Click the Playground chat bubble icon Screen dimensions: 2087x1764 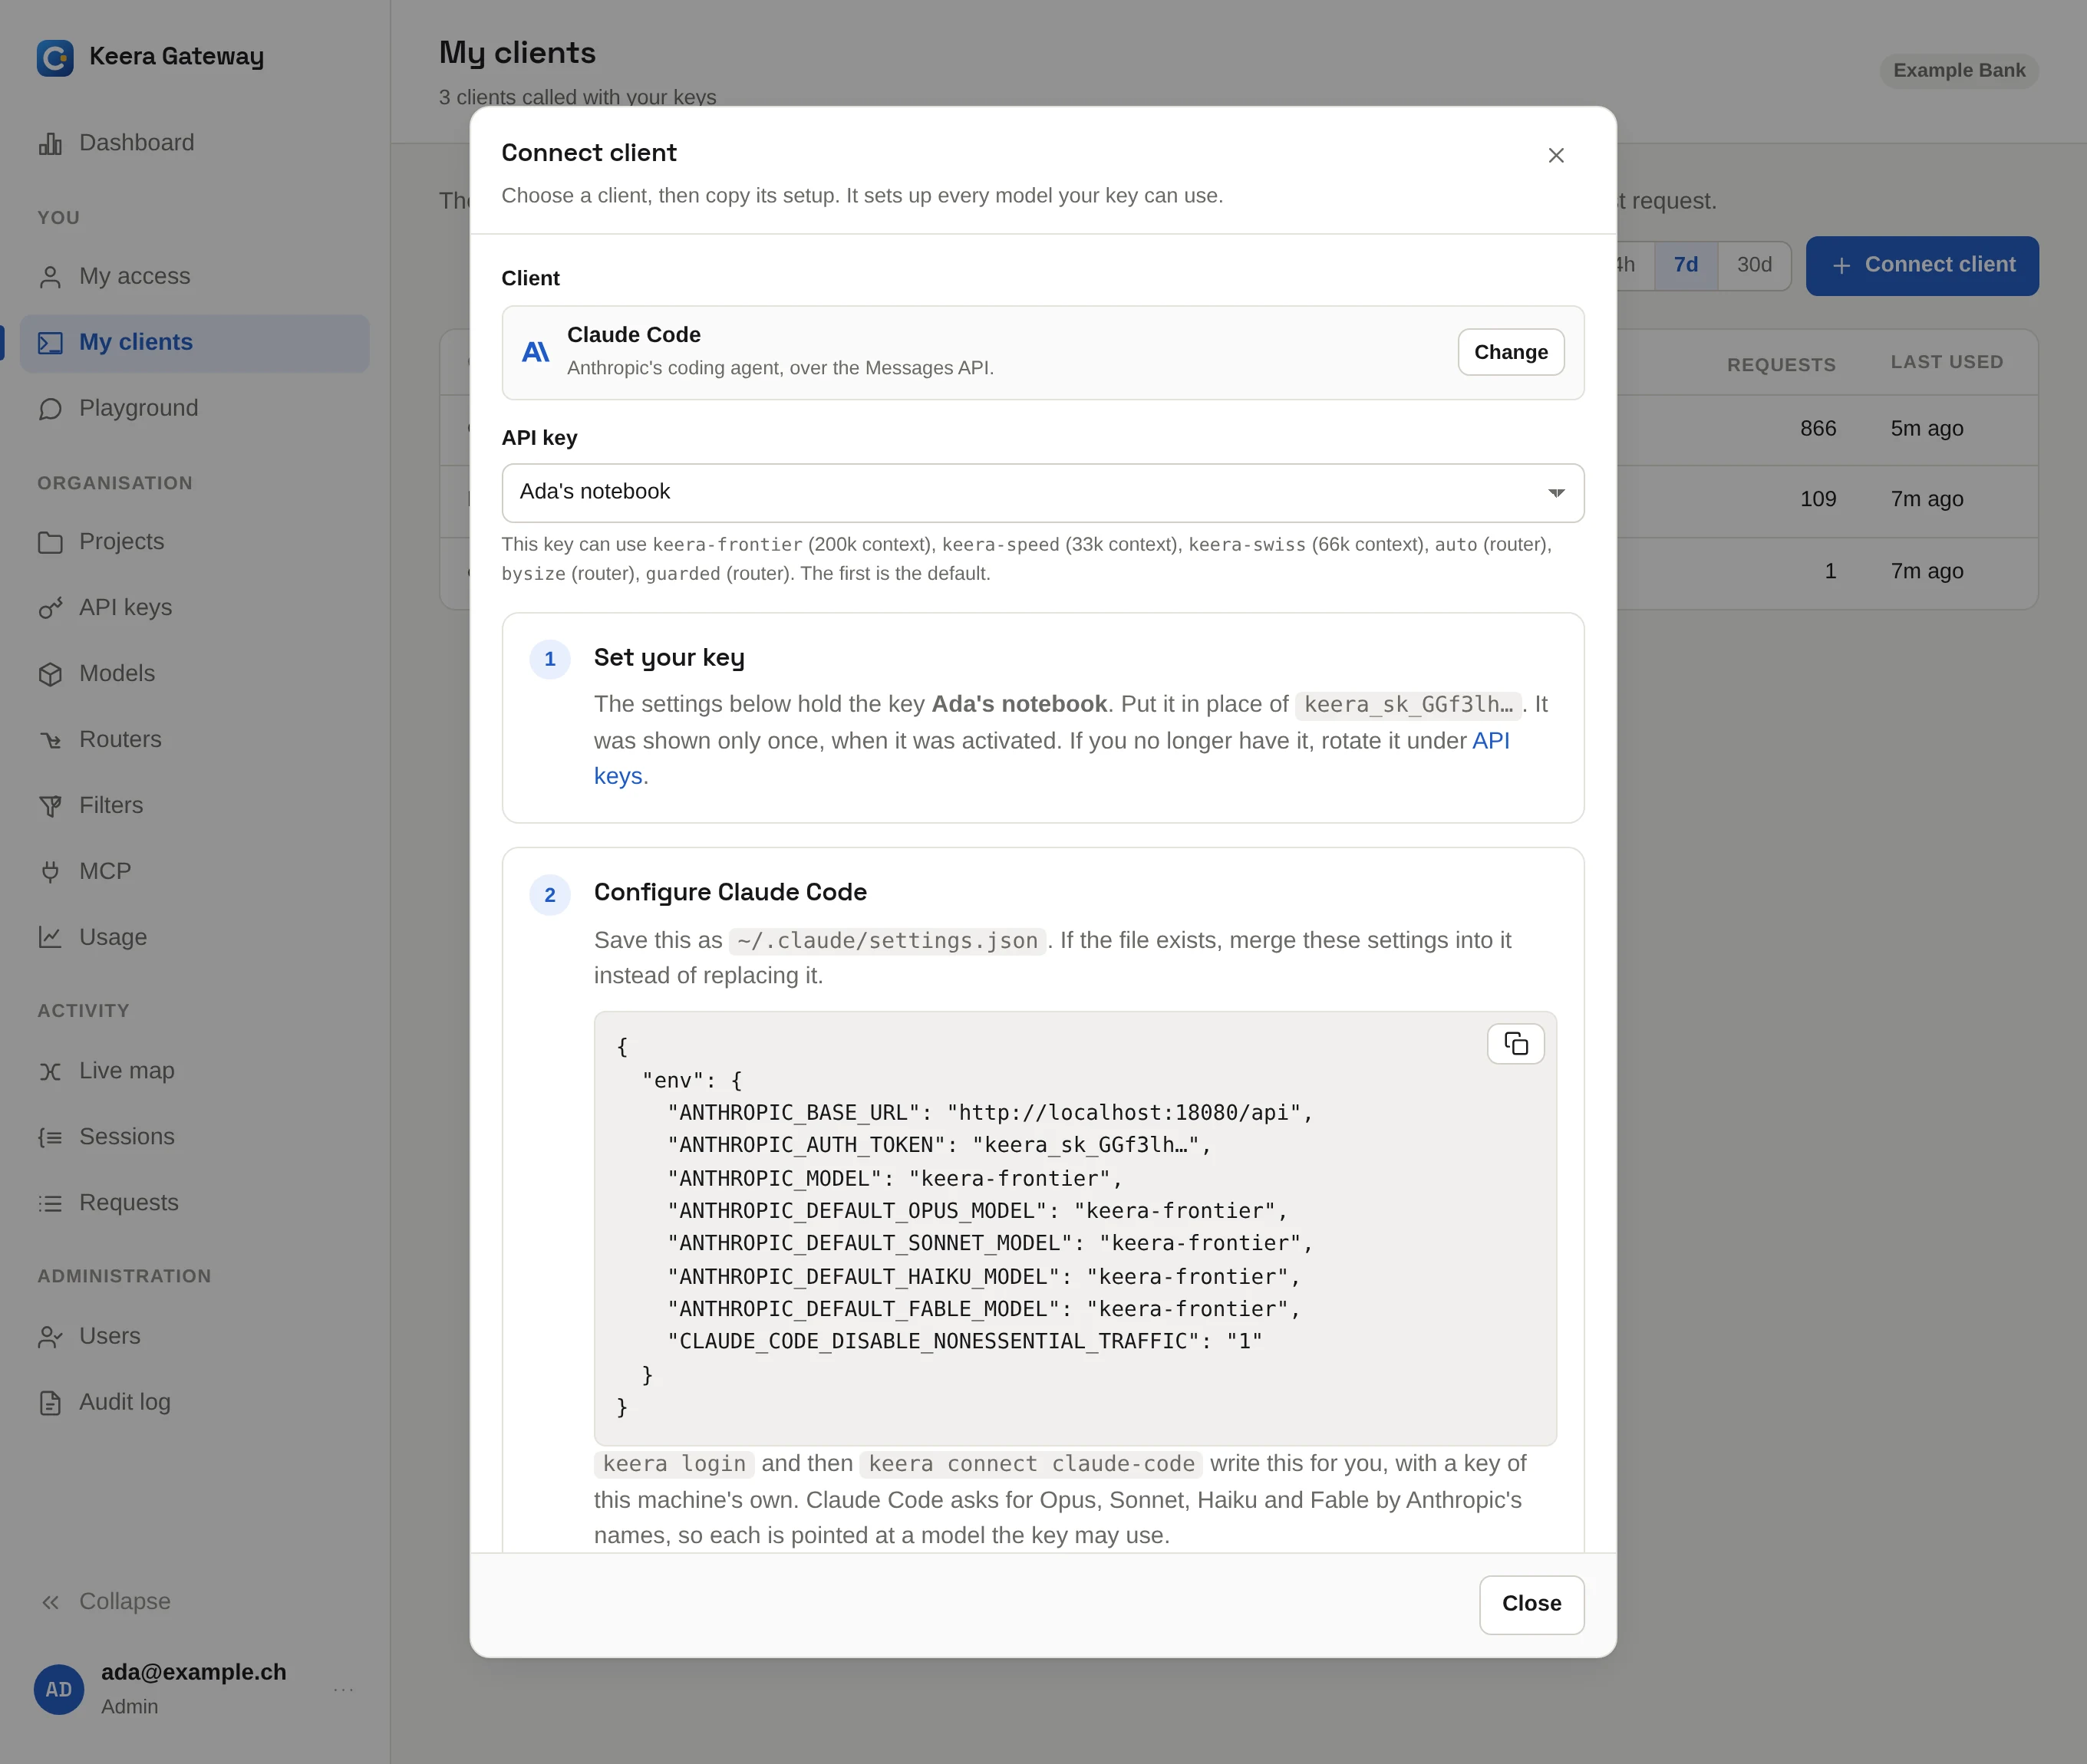50,409
